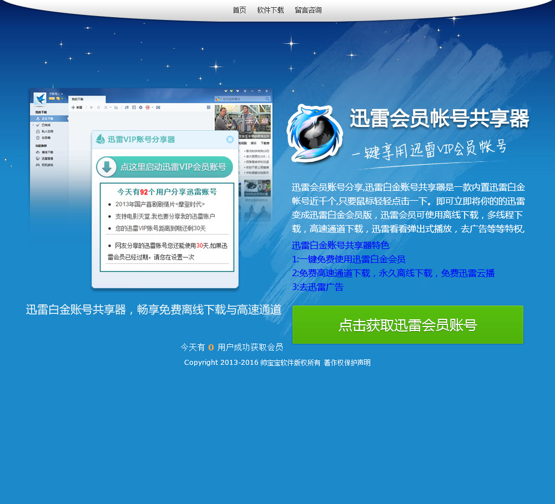Click the Copyright 2013-2016 帅宝宝软件版权所有 text
Image resolution: width=555 pixels, height=504 pixels.
click(x=252, y=363)
